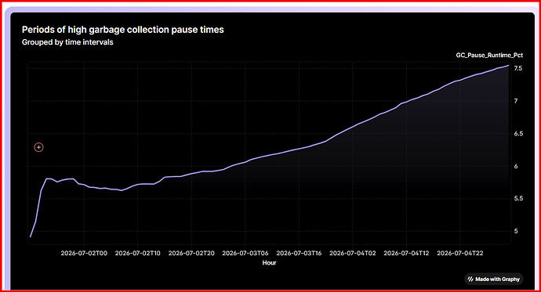This screenshot has height=292, width=541.
Task: Click the 7.5 y-axis tick value
Action: [518, 69]
